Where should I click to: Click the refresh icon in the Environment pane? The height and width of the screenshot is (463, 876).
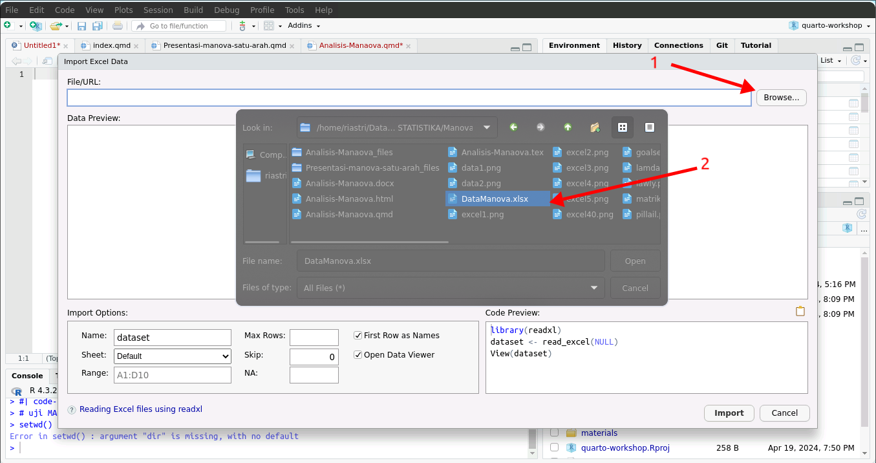856,60
